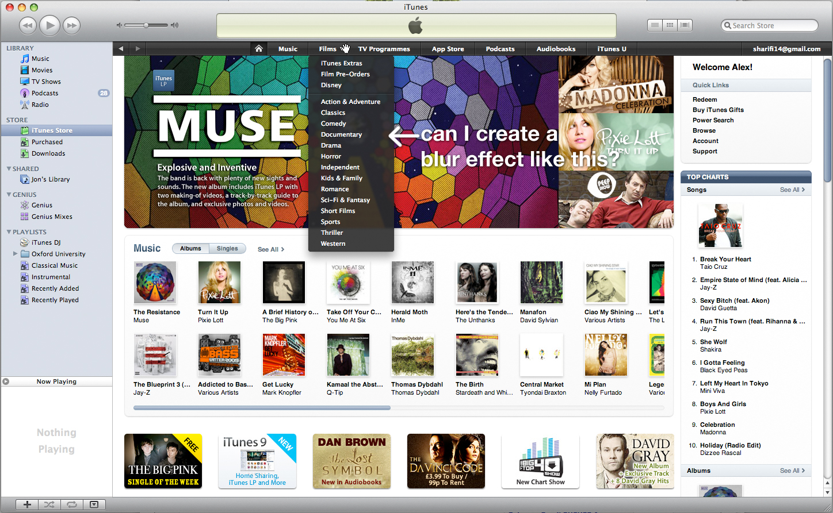Toggle repeat button in bottom bar

(72, 504)
